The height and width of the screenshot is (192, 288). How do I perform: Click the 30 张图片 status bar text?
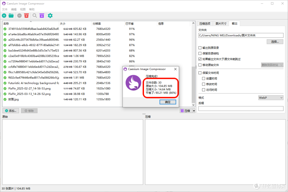(8, 189)
